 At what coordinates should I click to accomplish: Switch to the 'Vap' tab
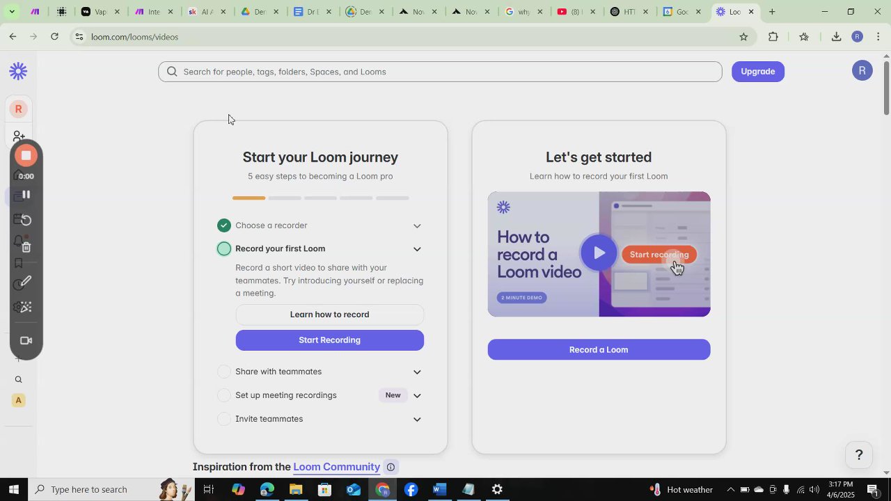[101, 12]
